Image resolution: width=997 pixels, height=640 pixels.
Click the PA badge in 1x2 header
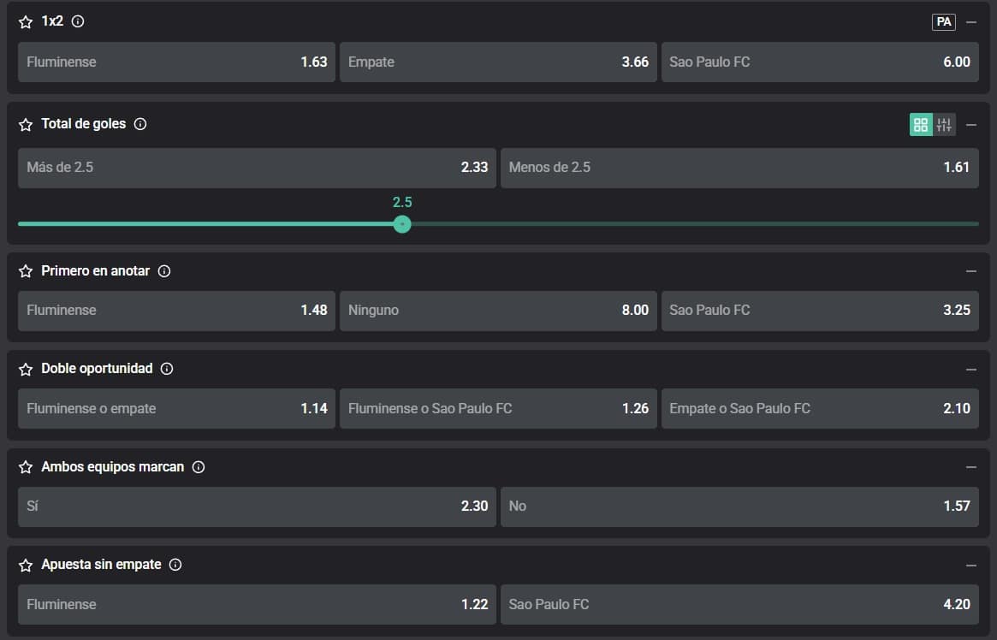click(x=943, y=22)
